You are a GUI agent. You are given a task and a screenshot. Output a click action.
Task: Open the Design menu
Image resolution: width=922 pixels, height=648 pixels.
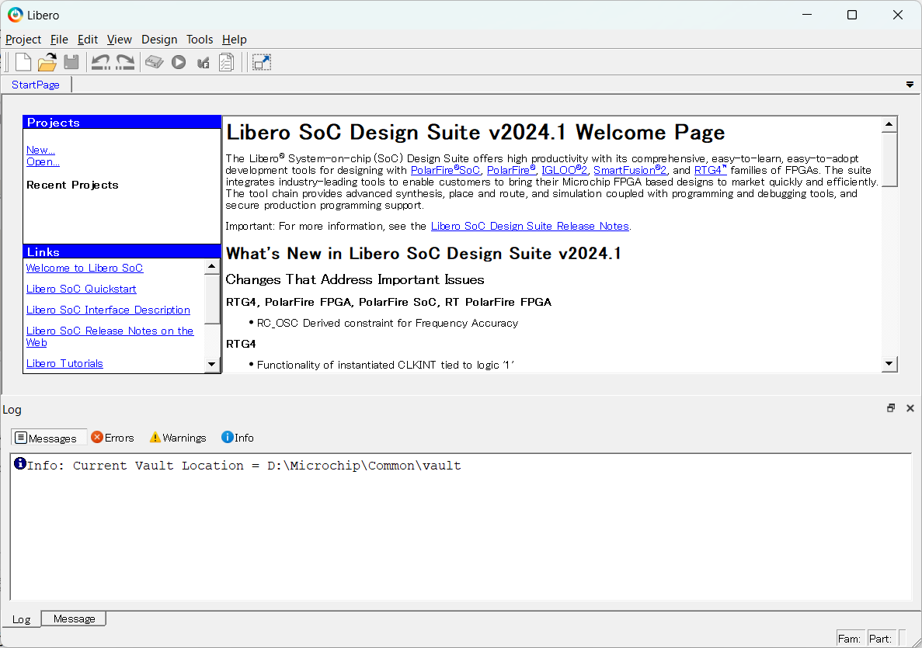[x=159, y=39]
